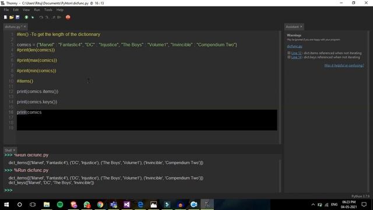Select the Shell panel tab
The width and height of the screenshot is (373, 210).
pos(8,150)
